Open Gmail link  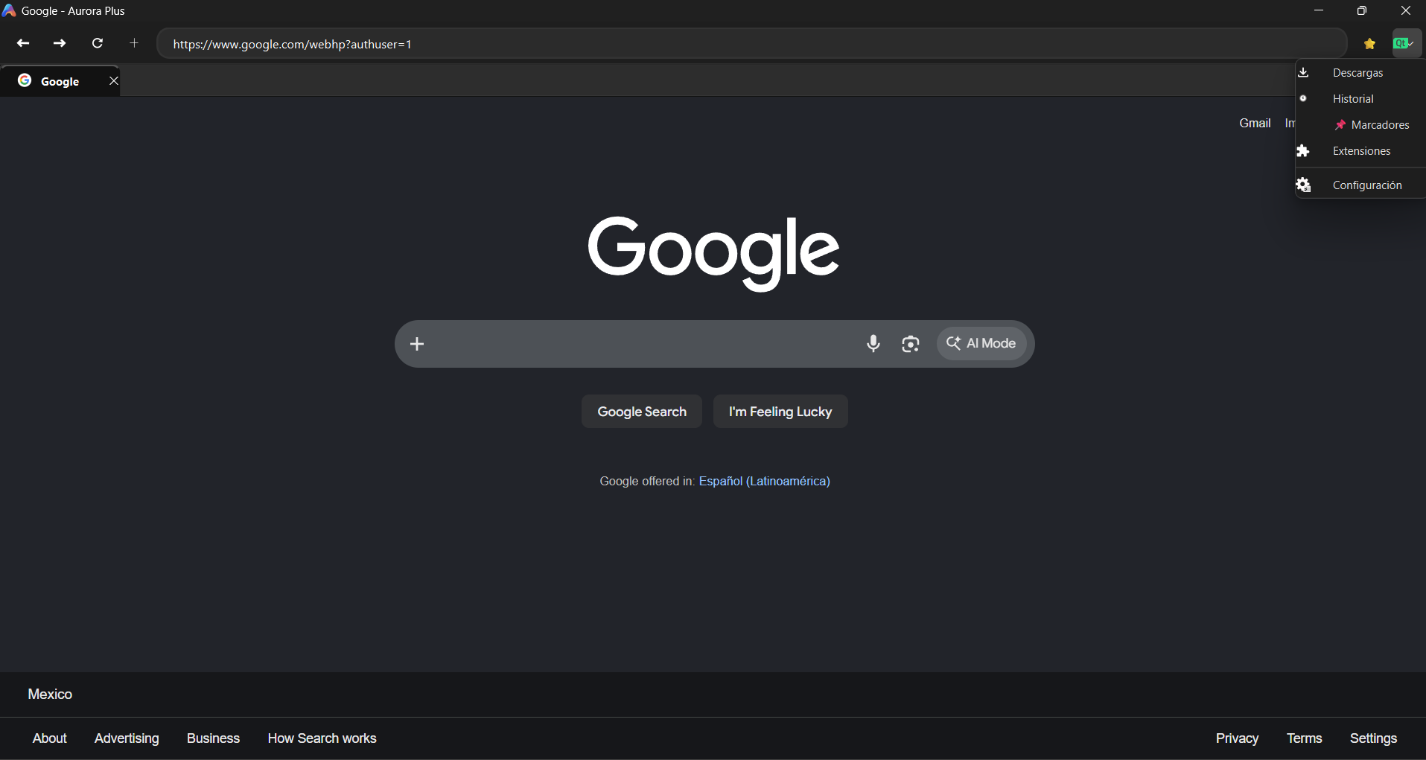pos(1255,123)
